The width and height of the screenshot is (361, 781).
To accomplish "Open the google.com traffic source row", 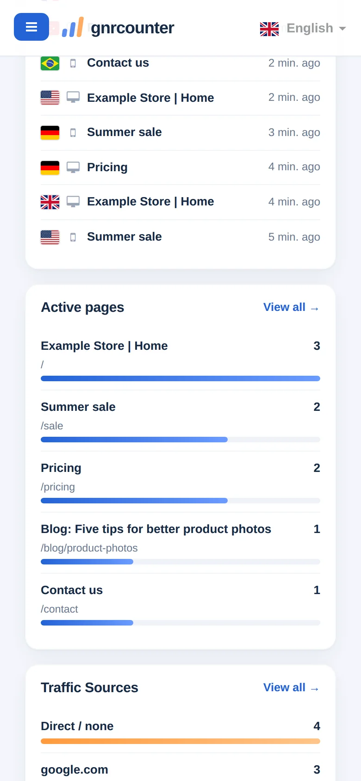I will [180, 769].
